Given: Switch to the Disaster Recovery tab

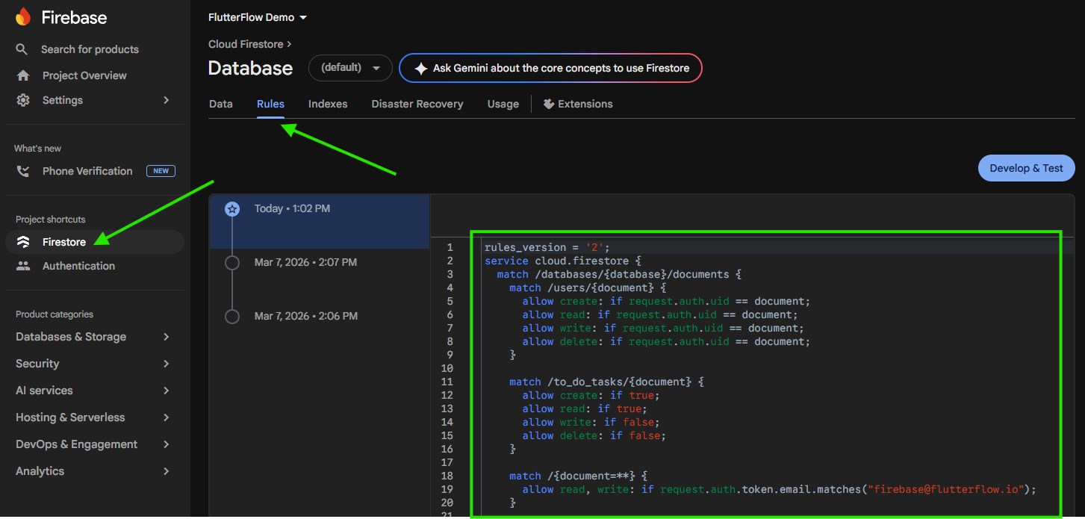Looking at the screenshot, I should (417, 104).
